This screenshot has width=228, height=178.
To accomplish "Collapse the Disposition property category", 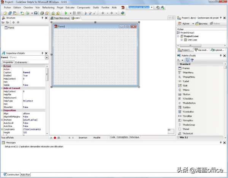I will click(x=2, y=110).
